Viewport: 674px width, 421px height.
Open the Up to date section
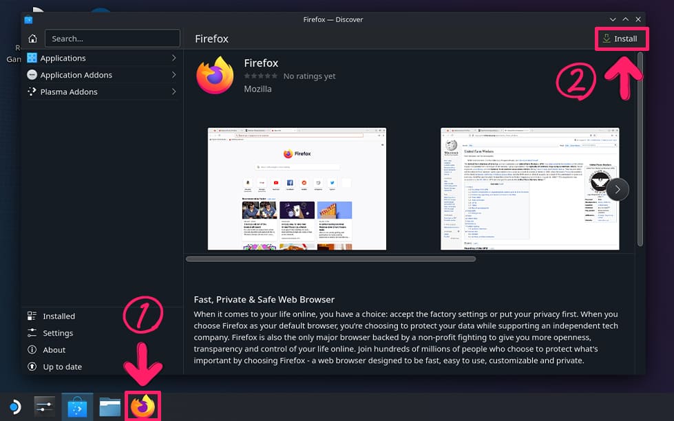(102, 367)
